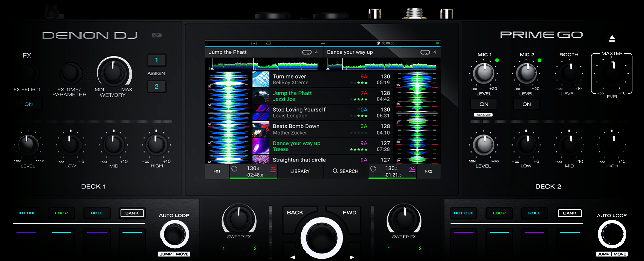
Task: Click the Wet/Dry FX knob
Action: (113, 73)
